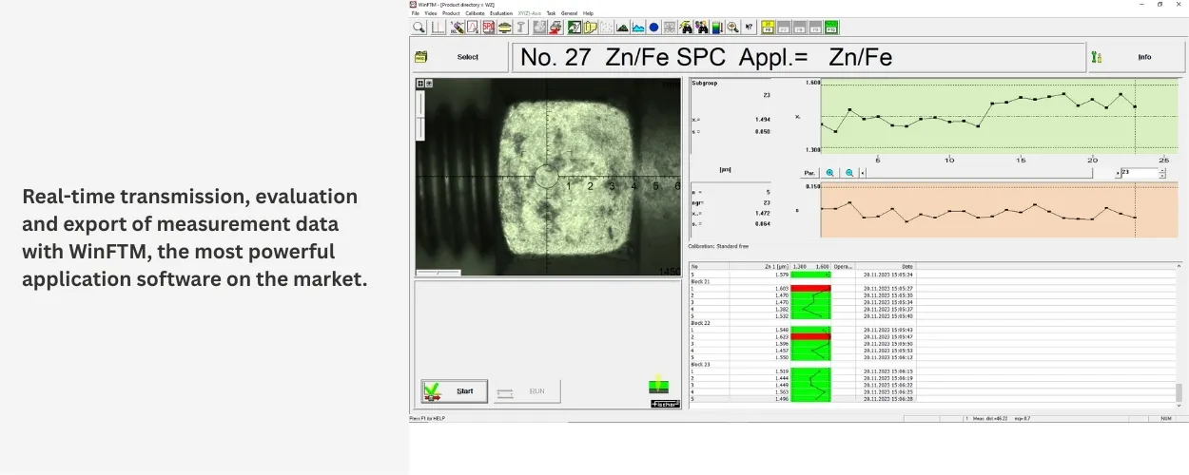This screenshot has width=1189, height=475.
Task: Open the SPC chart toolbar icon
Action: coord(488,27)
